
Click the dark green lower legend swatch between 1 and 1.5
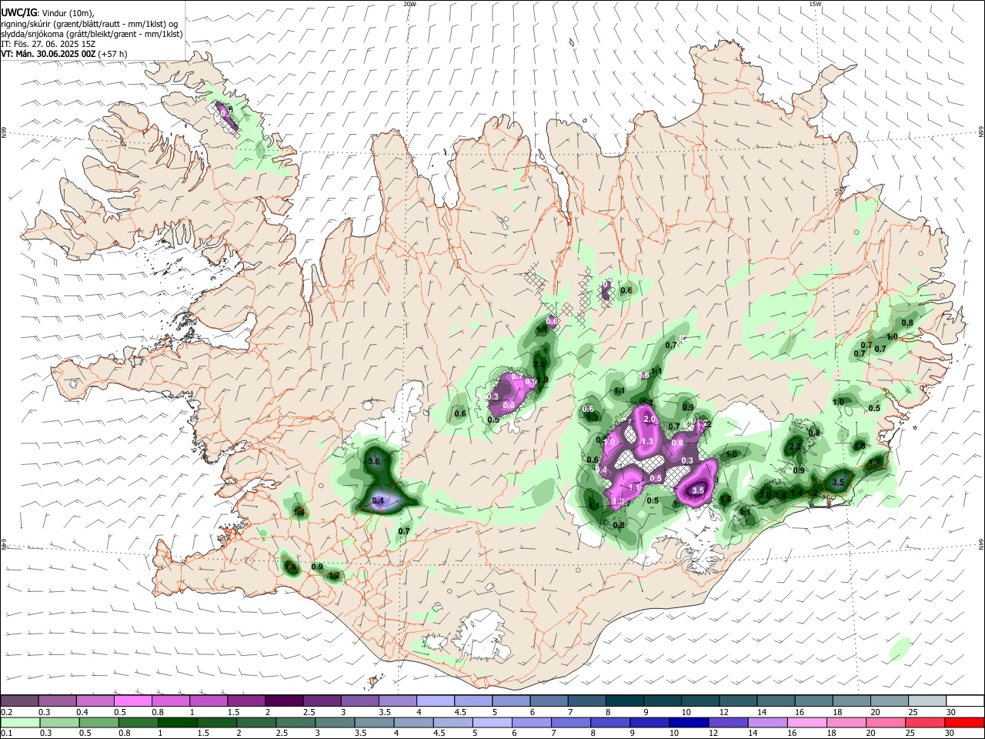(176, 722)
